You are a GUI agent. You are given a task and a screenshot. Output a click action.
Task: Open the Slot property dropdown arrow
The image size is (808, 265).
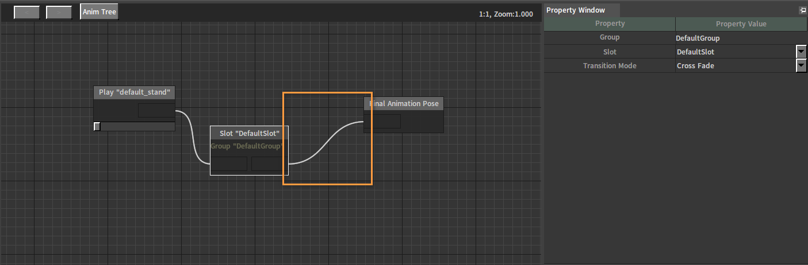pos(801,52)
